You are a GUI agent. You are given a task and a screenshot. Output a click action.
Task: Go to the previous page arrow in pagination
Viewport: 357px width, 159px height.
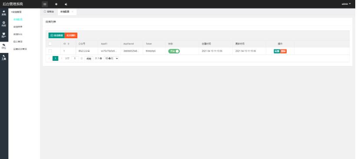[x=49, y=59]
